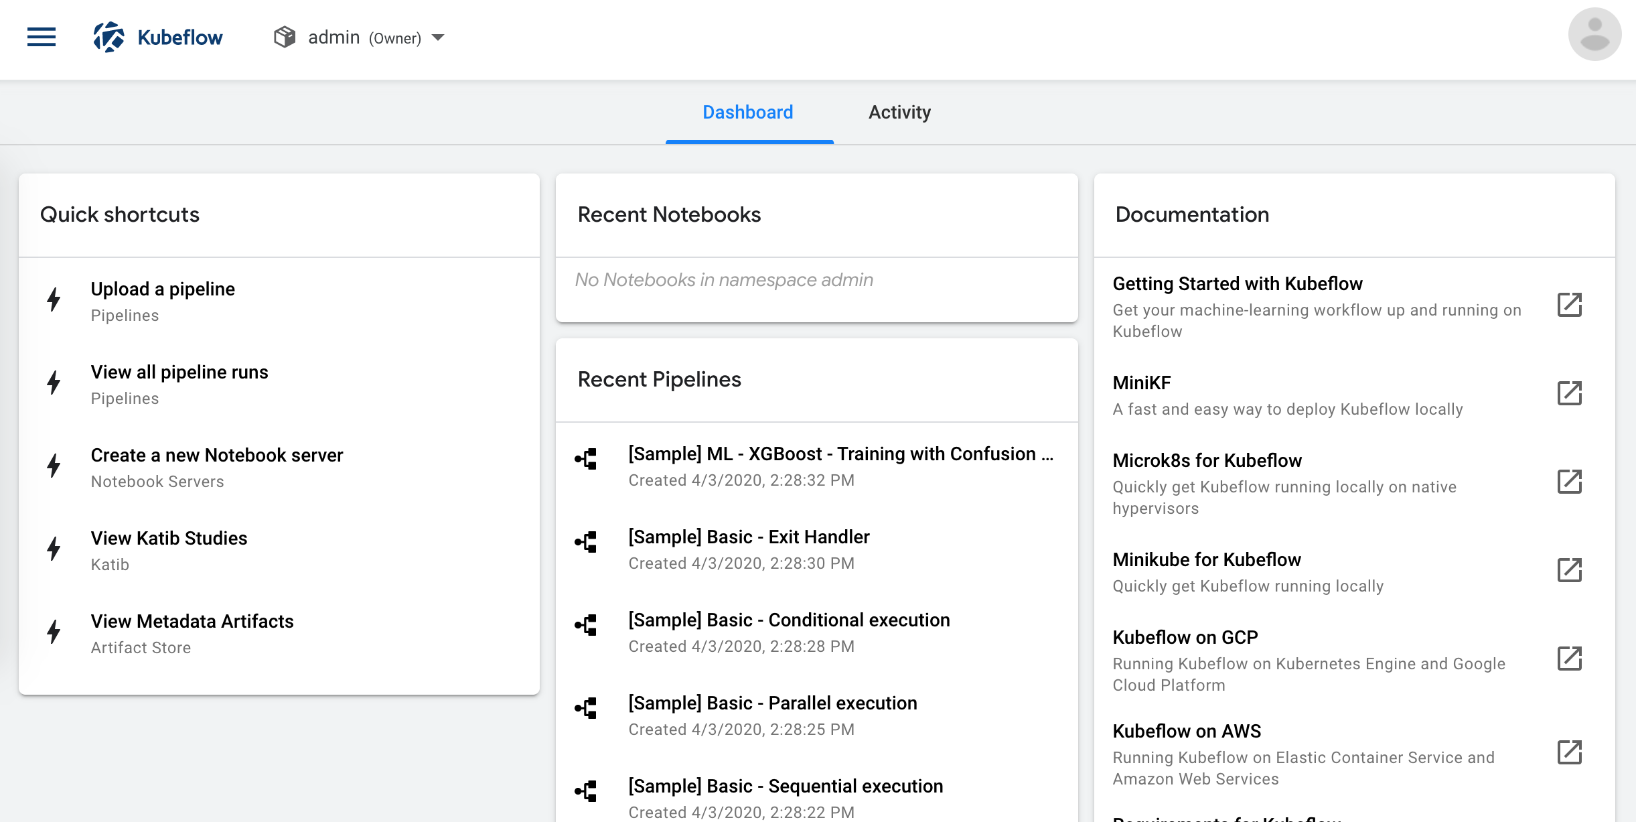Click pipeline icon for XGBoost Training sample
Image resolution: width=1636 pixels, height=822 pixels.
tap(586, 459)
